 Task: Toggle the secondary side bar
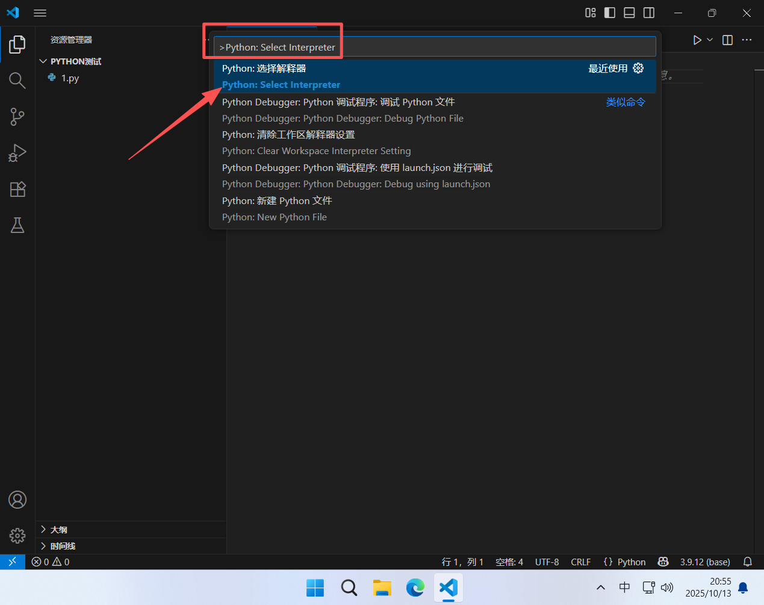pos(649,13)
